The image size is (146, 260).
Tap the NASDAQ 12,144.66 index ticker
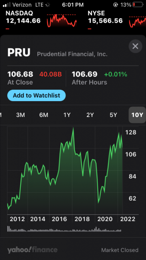(x=23, y=17)
